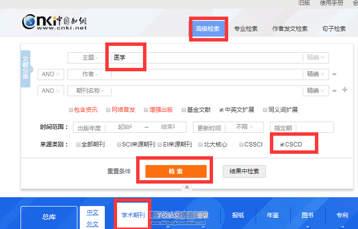Screen dimensions: 358x229
Task: Focus the 作者 search input
Action: point(207,74)
